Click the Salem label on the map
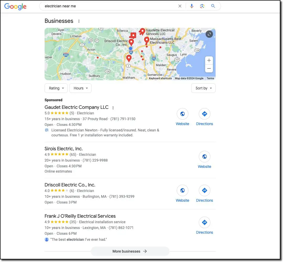Screen dimensions: 283x262 pos(194,41)
